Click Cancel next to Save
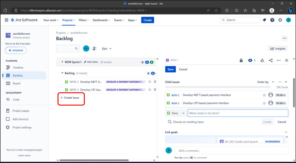This screenshot has width=296, height=163. pyautogui.click(x=183, y=69)
